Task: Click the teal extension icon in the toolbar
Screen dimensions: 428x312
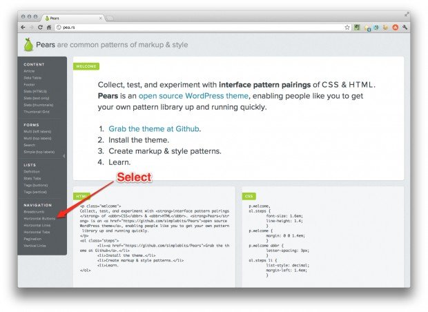Action: pos(376,28)
